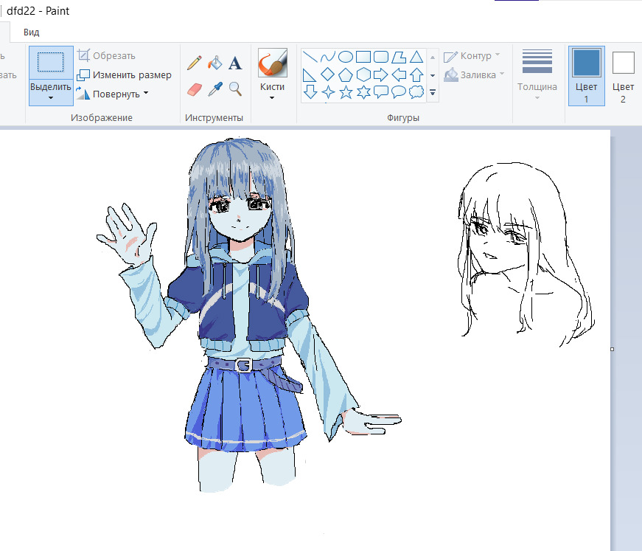The width and height of the screenshot is (642, 551).
Task: Choose the Diamond shape
Action: coord(327,74)
